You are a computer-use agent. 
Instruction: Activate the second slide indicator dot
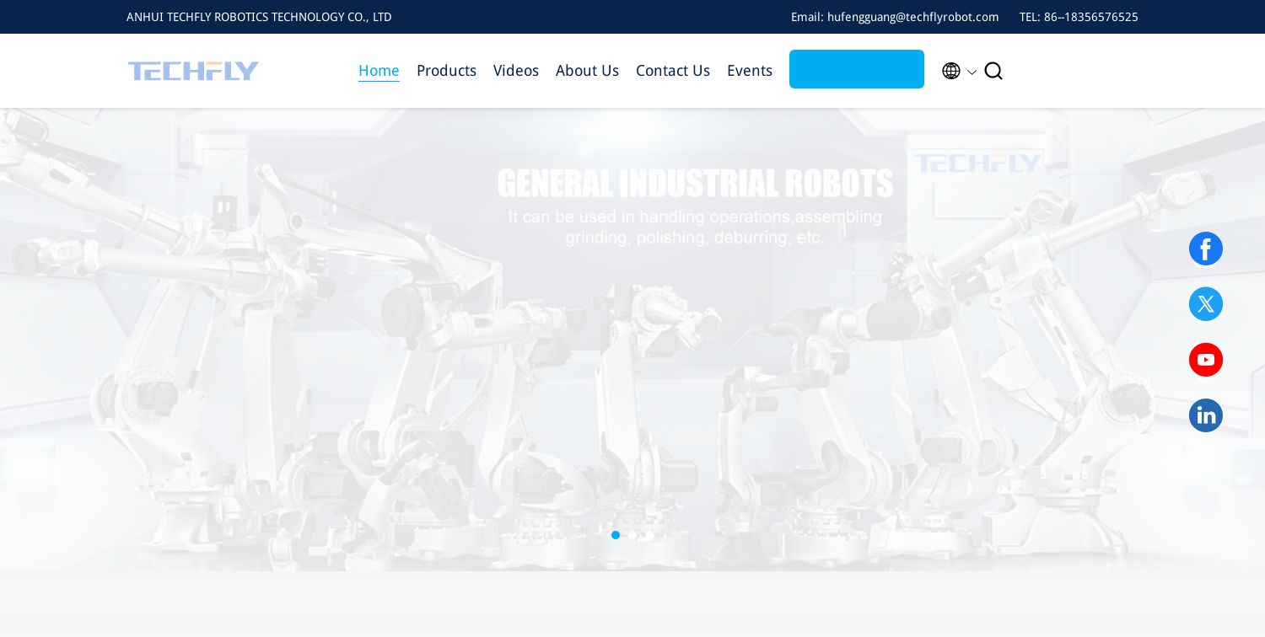click(632, 535)
